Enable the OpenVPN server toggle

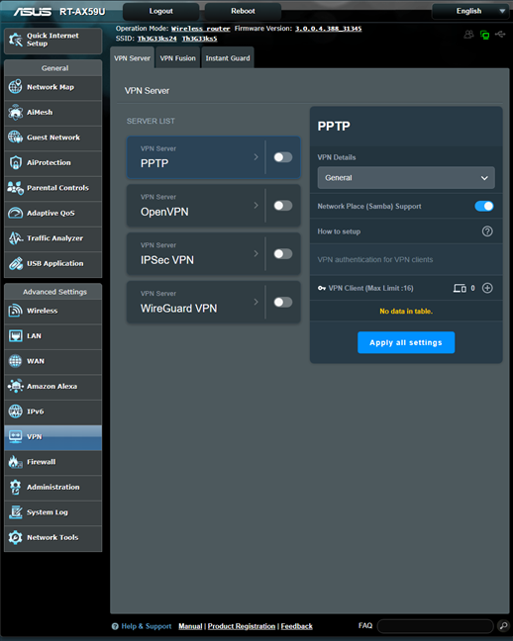click(283, 206)
